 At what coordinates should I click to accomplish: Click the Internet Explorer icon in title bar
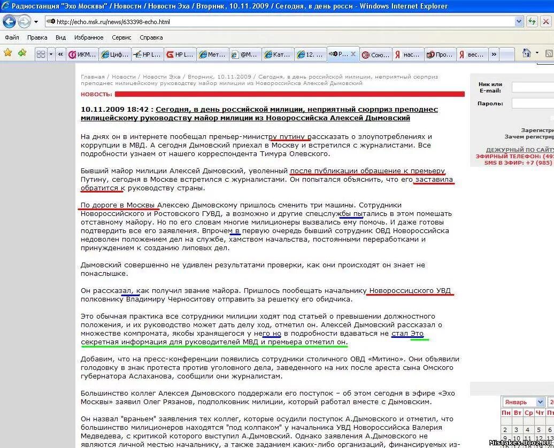[5, 6]
